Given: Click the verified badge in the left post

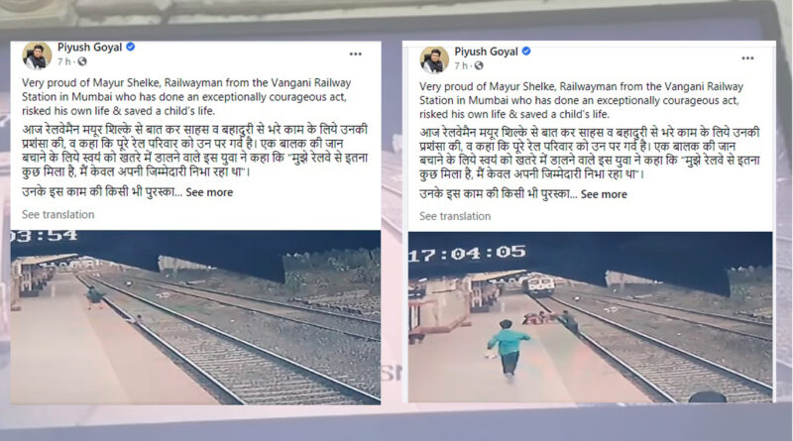Looking at the screenshot, I should [131, 47].
